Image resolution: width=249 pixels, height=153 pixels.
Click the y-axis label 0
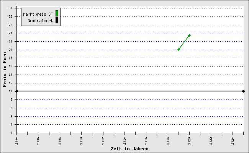(11, 133)
